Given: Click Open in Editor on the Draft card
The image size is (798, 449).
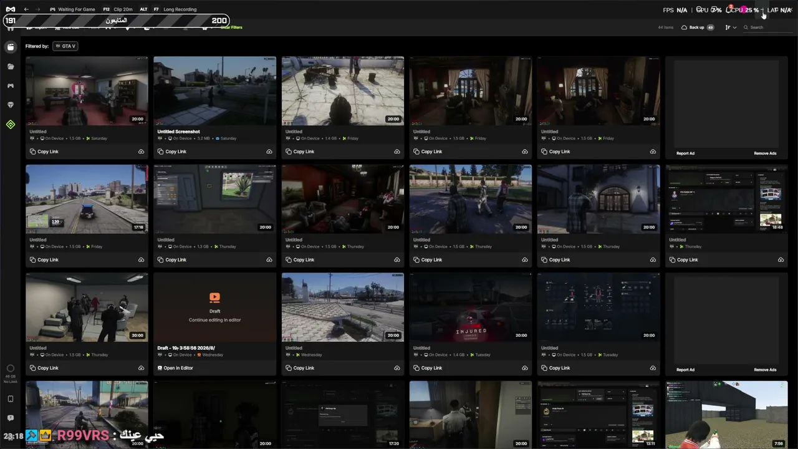Looking at the screenshot, I should click(175, 368).
